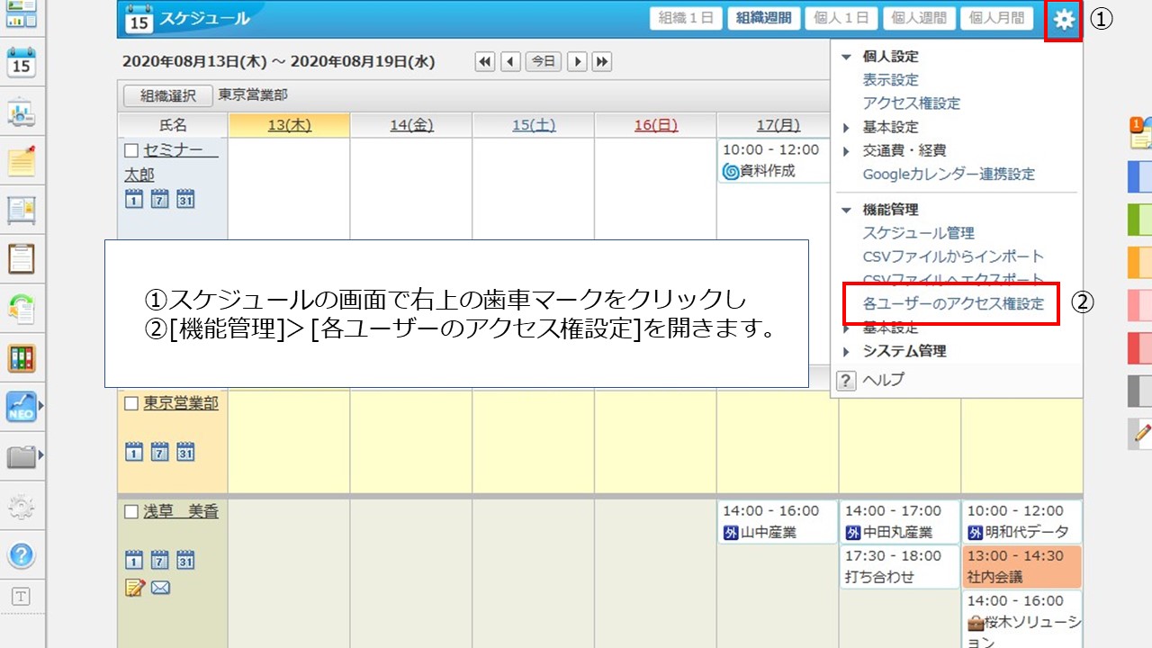Expand the 交通費・経費 section
This screenshot has width=1152, height=648.
coord(846,151)
